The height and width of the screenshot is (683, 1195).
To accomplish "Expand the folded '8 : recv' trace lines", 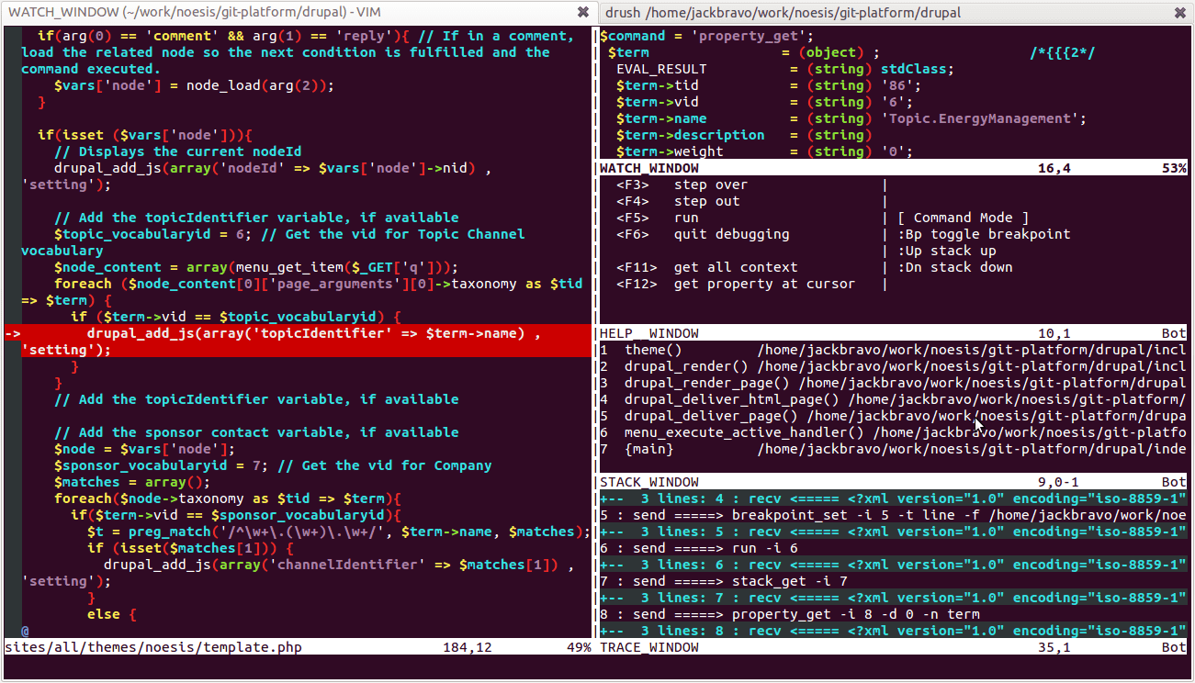I will click(x=893, y=631).
